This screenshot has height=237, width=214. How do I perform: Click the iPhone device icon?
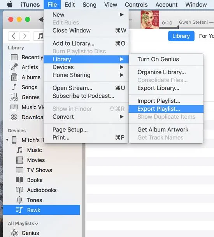tap(14, 140)
